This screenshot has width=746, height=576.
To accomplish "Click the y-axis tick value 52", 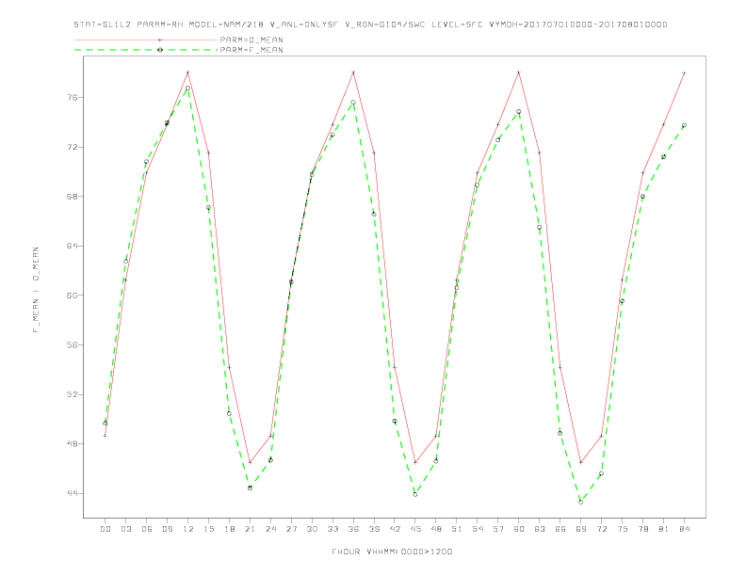I will coord(72,394).
